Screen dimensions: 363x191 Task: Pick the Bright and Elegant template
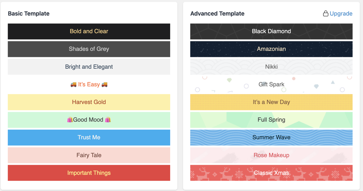[x=89, y=67]
